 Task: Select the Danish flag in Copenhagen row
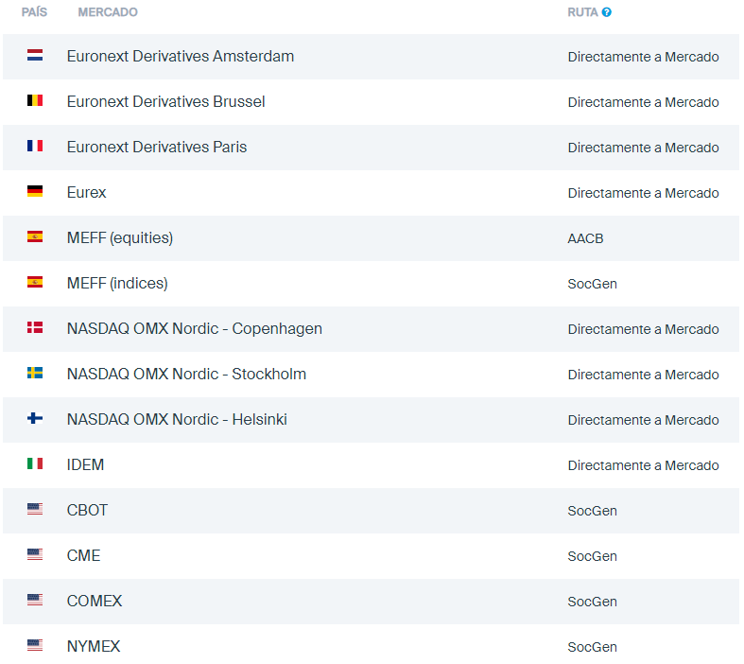(x=35, y=328)
